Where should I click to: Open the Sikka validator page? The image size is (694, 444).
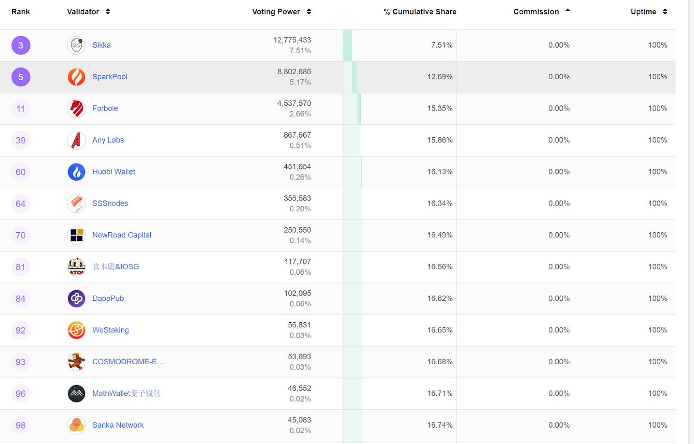click(101, 45)
